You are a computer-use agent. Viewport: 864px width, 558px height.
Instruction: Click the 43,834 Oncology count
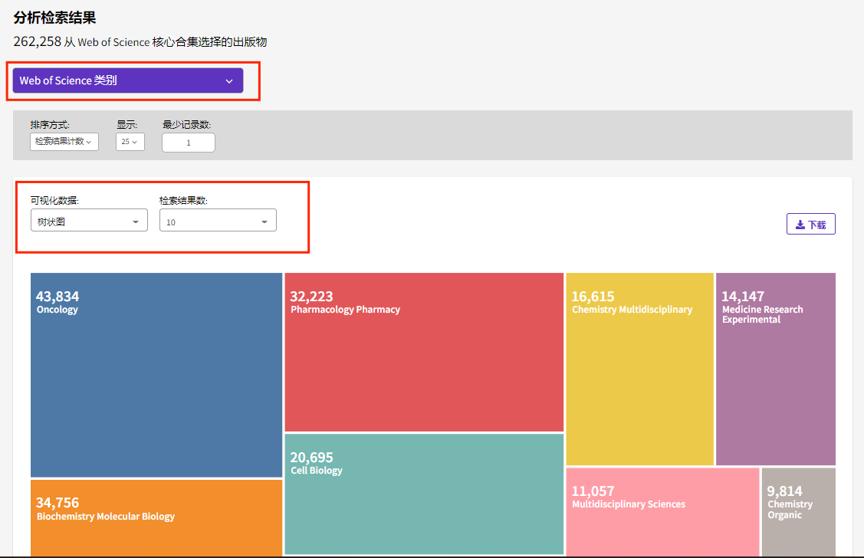pyautogui.click(x=57, y=297)
